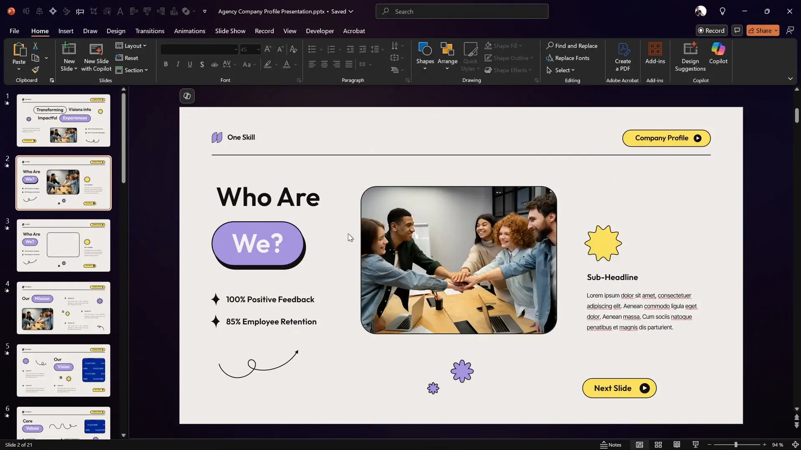801x450 pixels.
Task: Click the Increase Font Size icon
Action: tap(267, 49)
